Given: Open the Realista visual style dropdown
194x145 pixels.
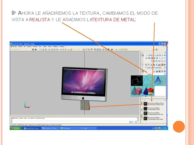Looking at the screenshot, I should point(156,74).
